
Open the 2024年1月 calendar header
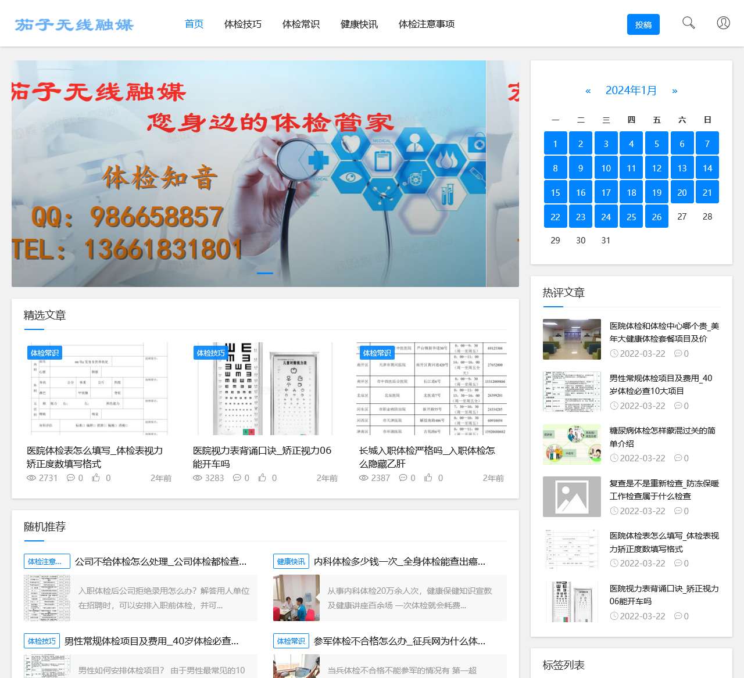point(631,90)
